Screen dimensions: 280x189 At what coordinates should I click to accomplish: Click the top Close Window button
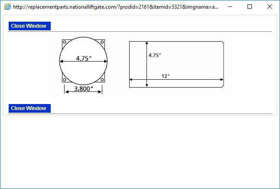[x=29, y=26]
